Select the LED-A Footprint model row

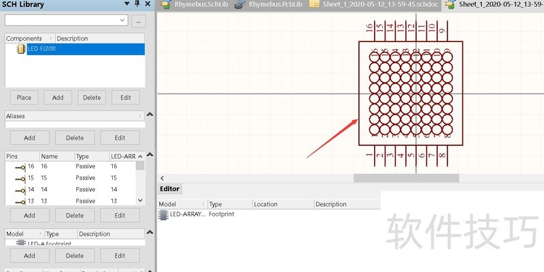pos(75,243)
